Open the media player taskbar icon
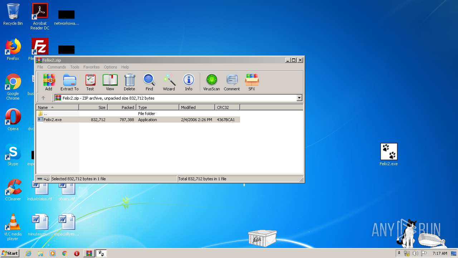The image size is (458, 258). click(53, 253)
